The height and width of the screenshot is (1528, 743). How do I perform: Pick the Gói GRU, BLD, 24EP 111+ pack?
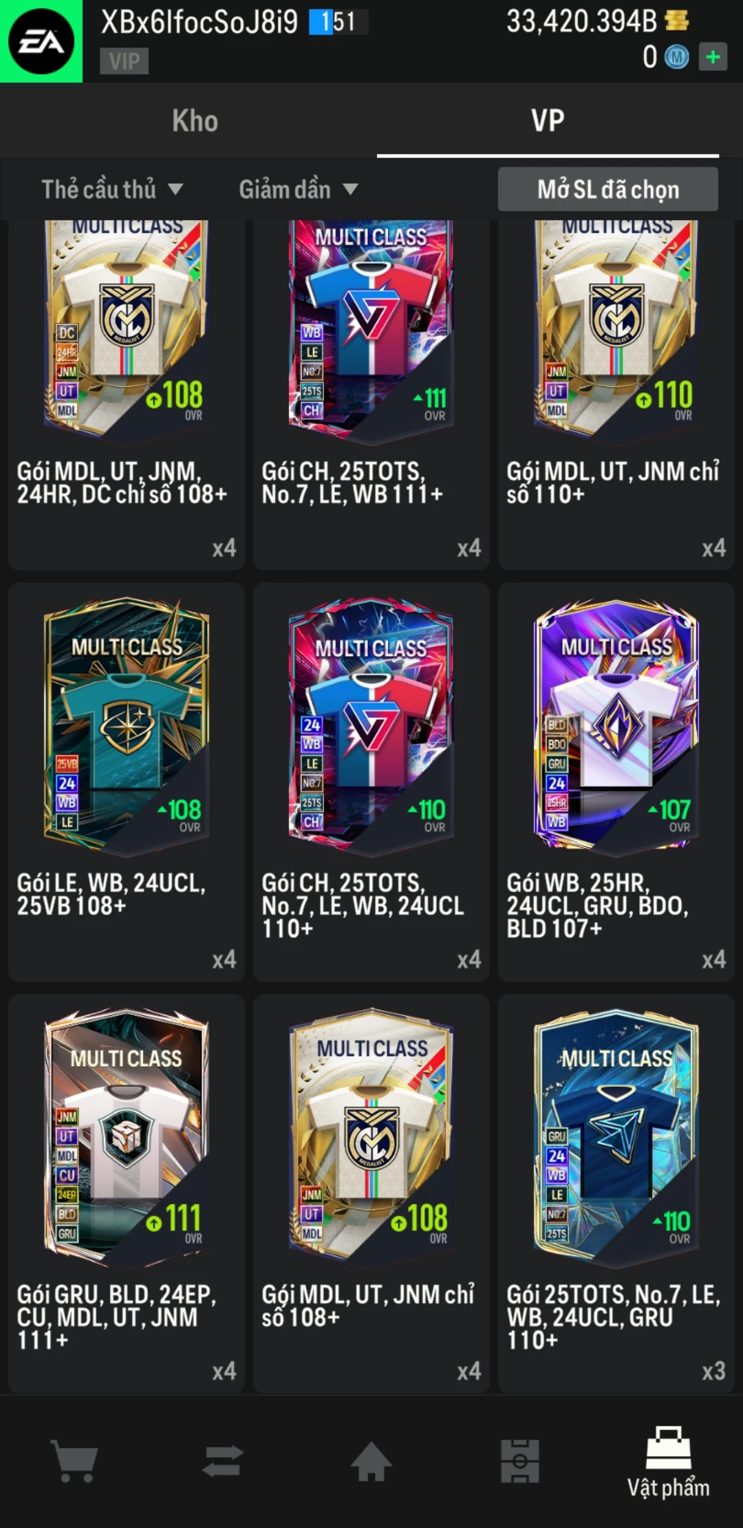pos(127,1193)
